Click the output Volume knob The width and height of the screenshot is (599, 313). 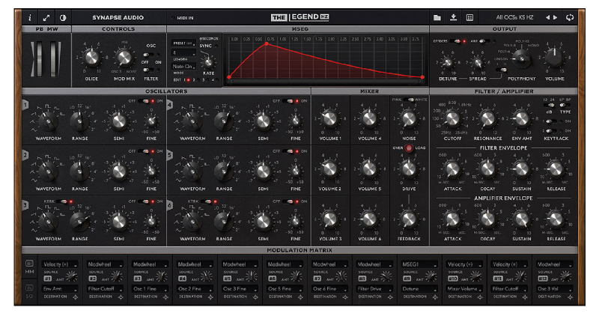tap(554, 58)
